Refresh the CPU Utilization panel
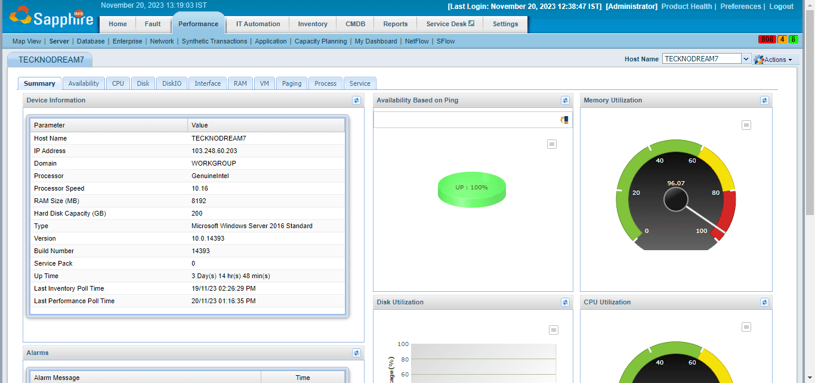This screenshot has width=815, height=383. point(764,303)
